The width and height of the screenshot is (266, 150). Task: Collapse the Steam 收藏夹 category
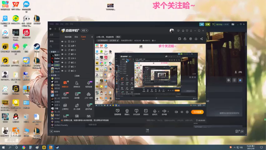coord(49,52)
